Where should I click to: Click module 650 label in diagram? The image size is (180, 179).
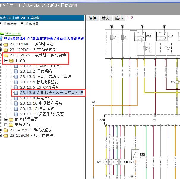click(101, 120)
